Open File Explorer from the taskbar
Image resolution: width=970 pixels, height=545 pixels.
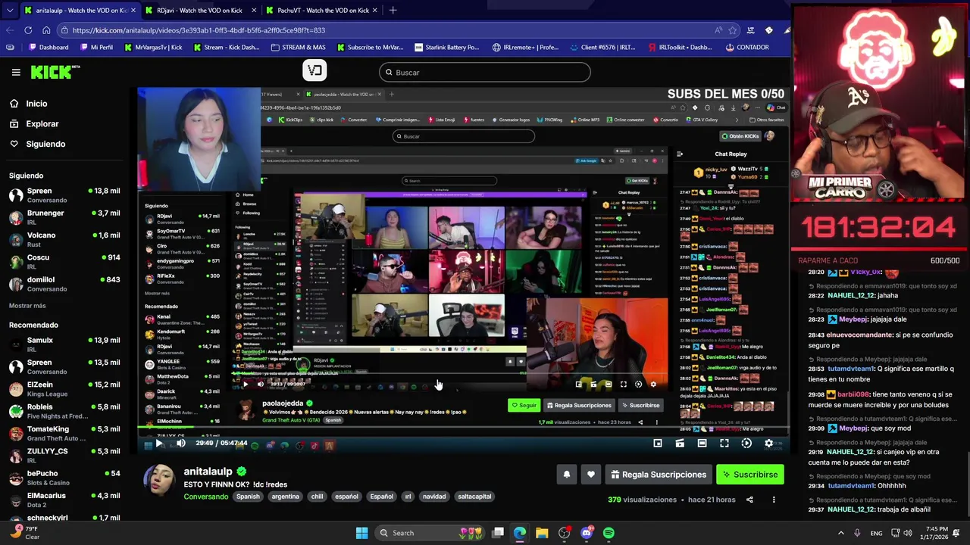[x=542, y=533]
